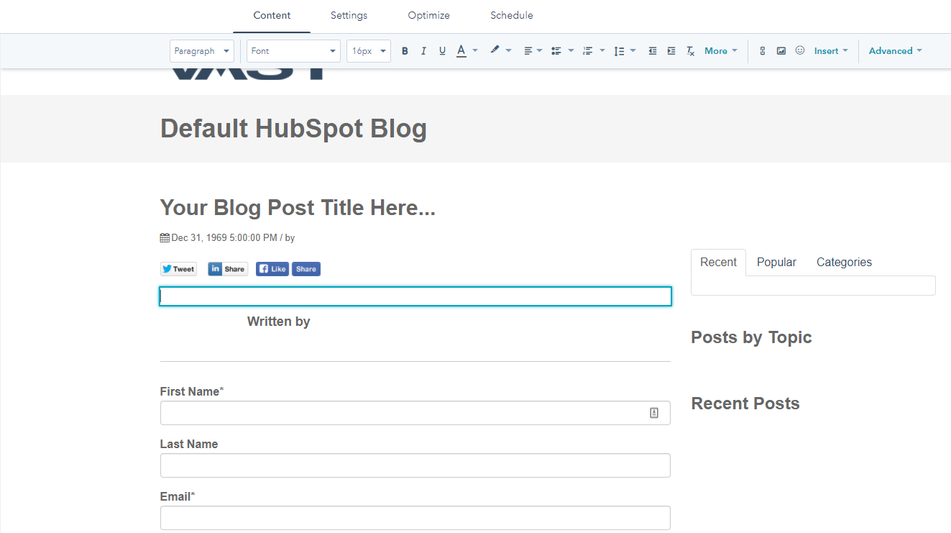Viewport: 951px width, 533px height.
Task: Decrease indent of paragraph
Action: (653, 51)
